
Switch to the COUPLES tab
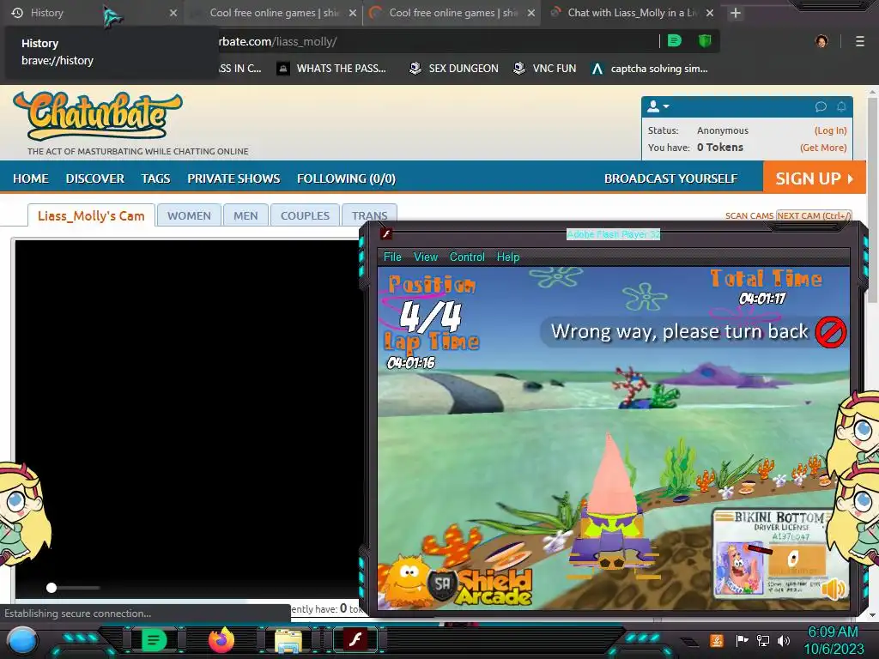[x=305, y=215]
